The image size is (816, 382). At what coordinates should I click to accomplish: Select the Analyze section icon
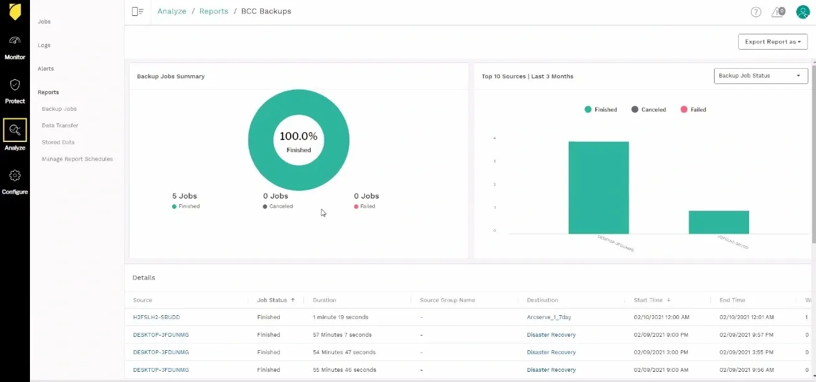pos(15,130)
